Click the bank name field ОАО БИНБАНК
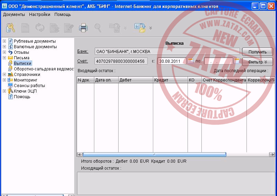This screenshot has width=277, height=196. (x=167, y=51)
